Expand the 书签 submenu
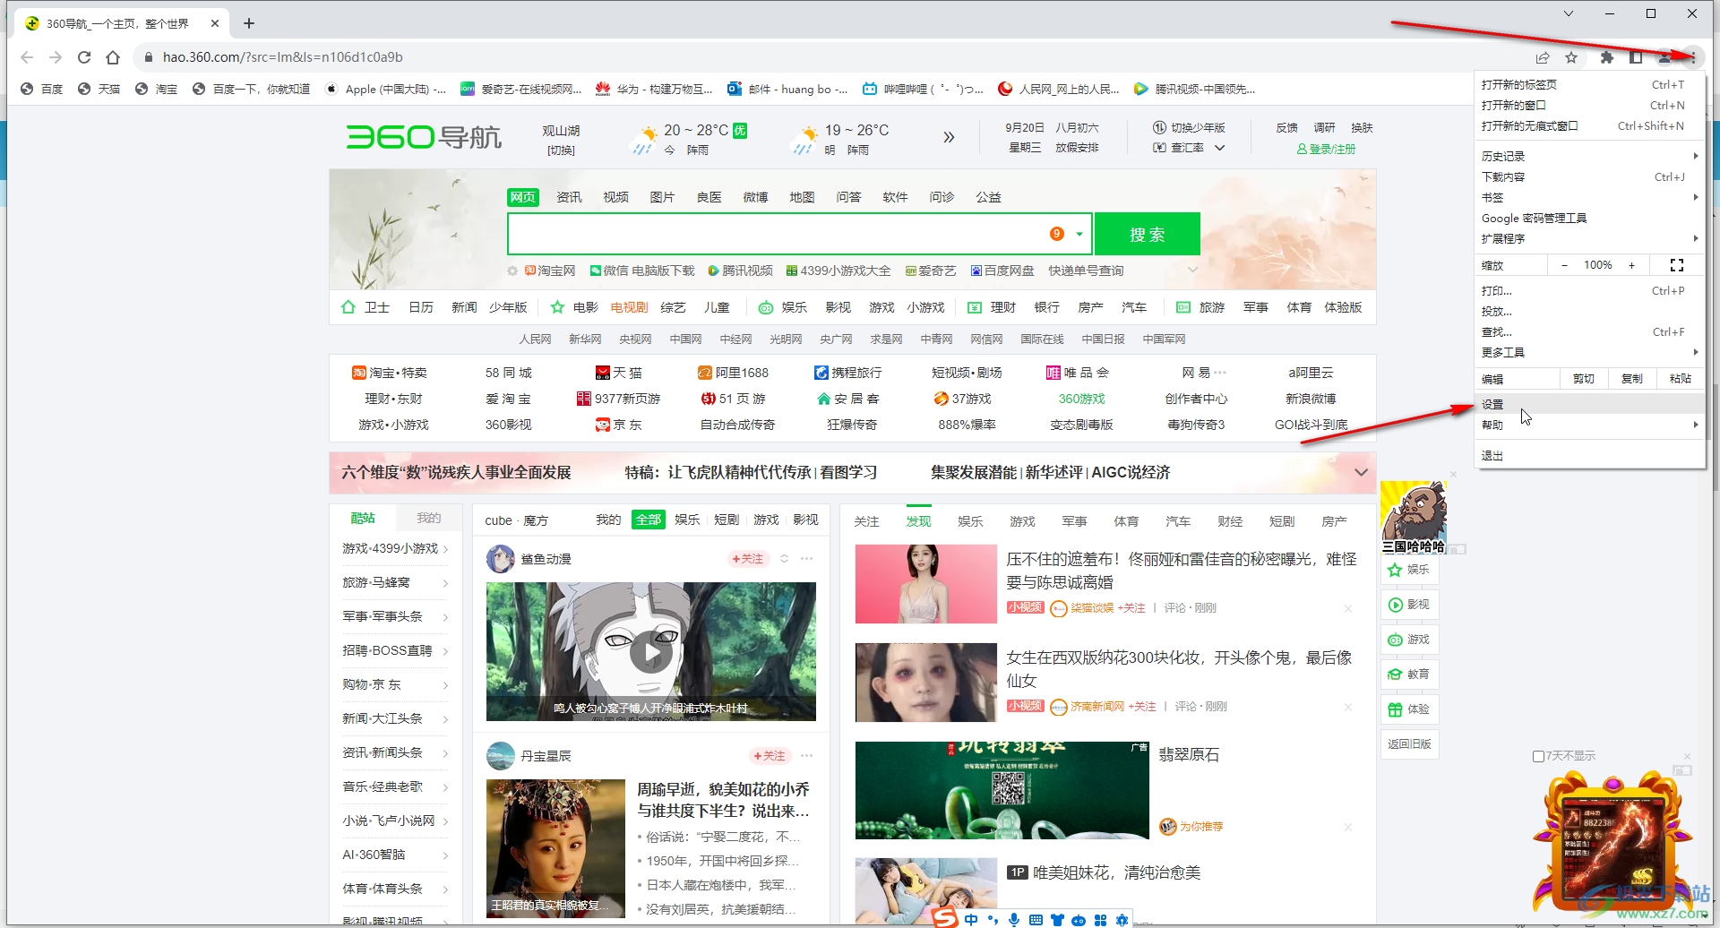The width and height of the screenshot is (1720, 928). [x=1590, y=197]
